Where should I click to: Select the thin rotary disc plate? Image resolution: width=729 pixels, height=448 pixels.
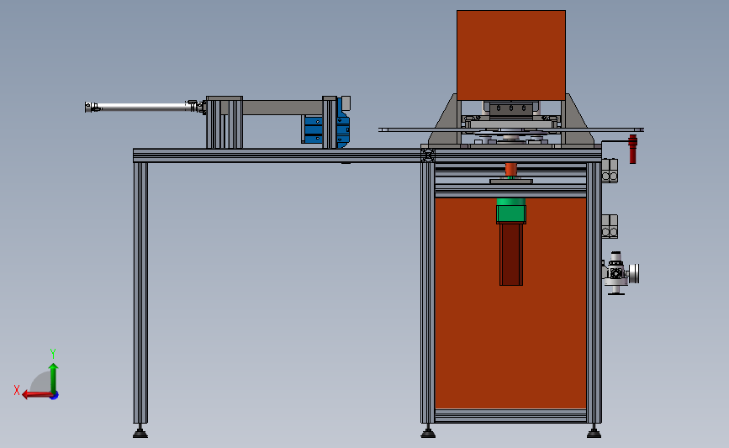point(511,129)
